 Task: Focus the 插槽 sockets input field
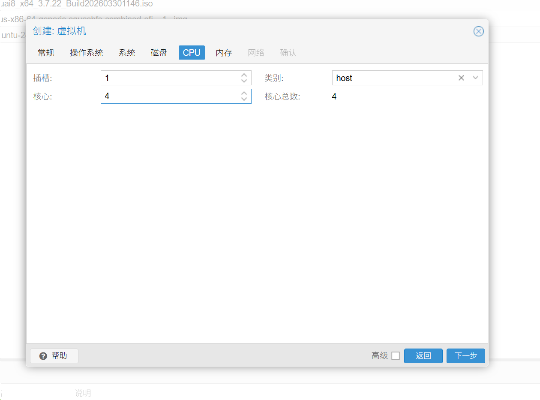(x=169, y=78)
